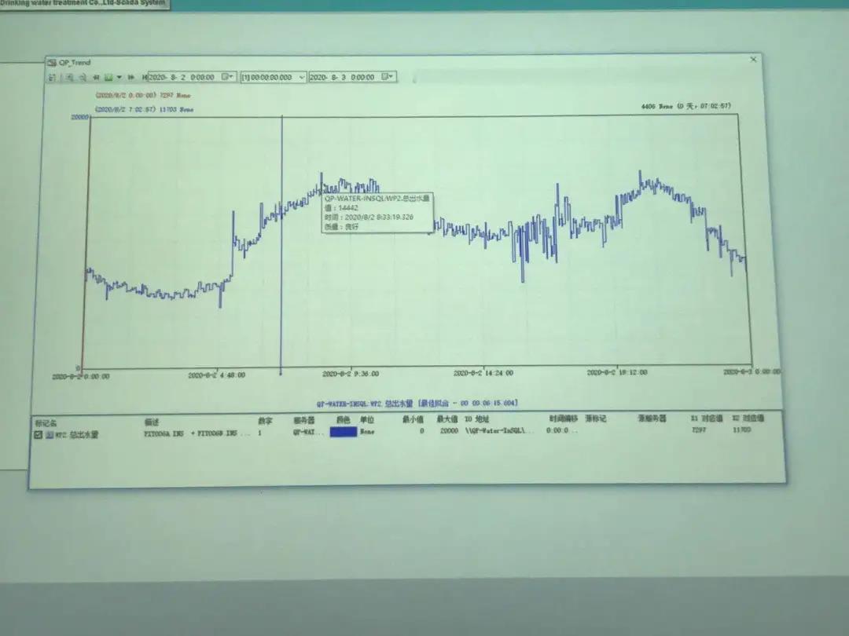849x636 pixels.
Task: Click the 标记名 column header
Action: (46, 423)
